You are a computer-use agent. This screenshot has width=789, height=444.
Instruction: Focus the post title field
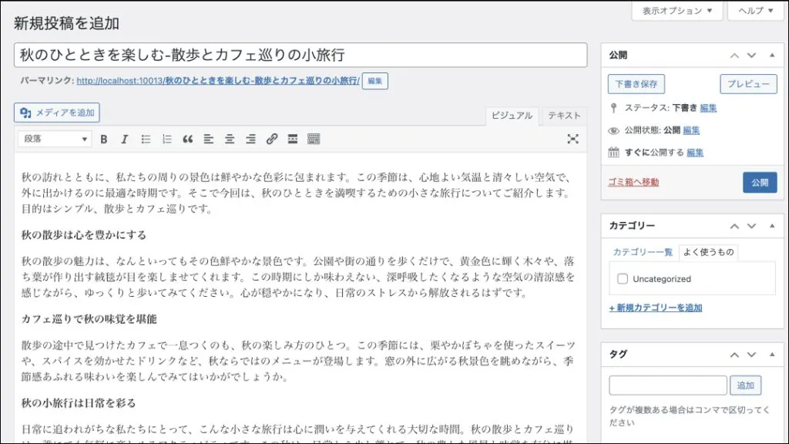pyautogui.click(x=300, y=55)
